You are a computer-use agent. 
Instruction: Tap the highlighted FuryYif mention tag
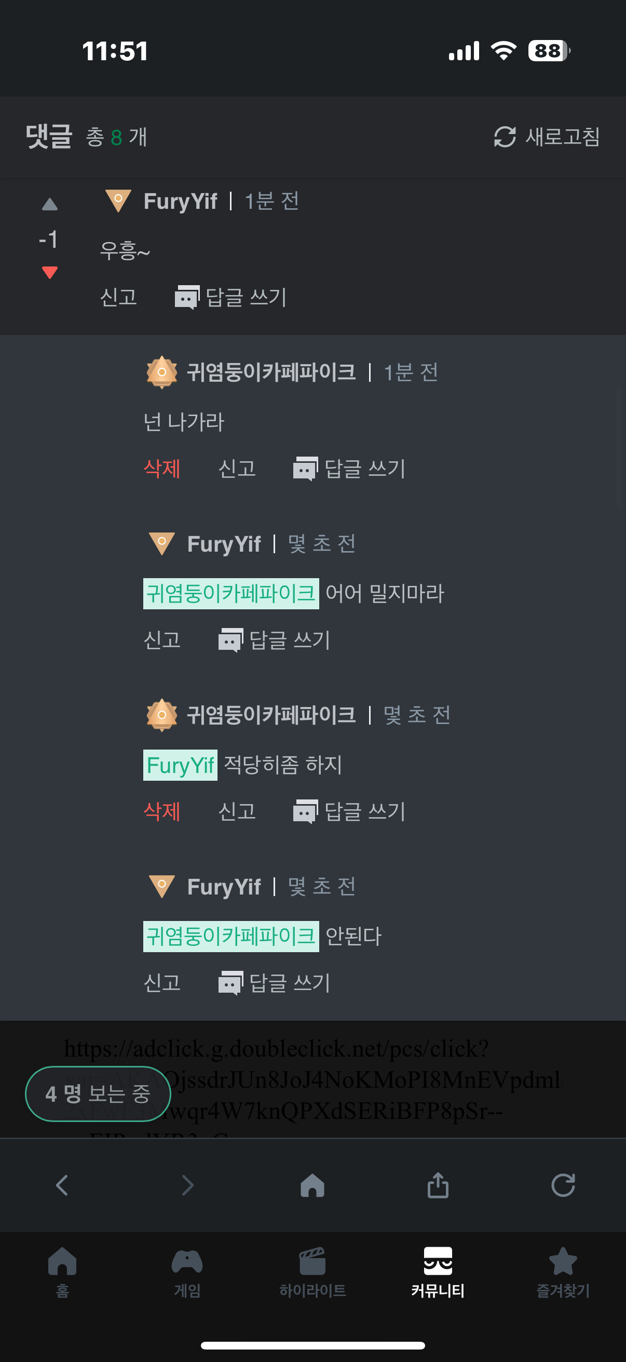(180, 765)
